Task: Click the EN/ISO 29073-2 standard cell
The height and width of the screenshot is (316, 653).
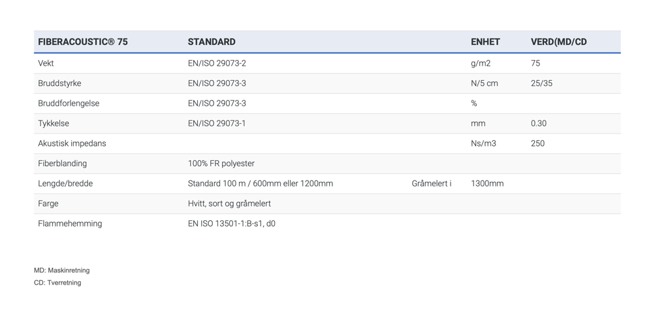Action: tap(217, 63)
